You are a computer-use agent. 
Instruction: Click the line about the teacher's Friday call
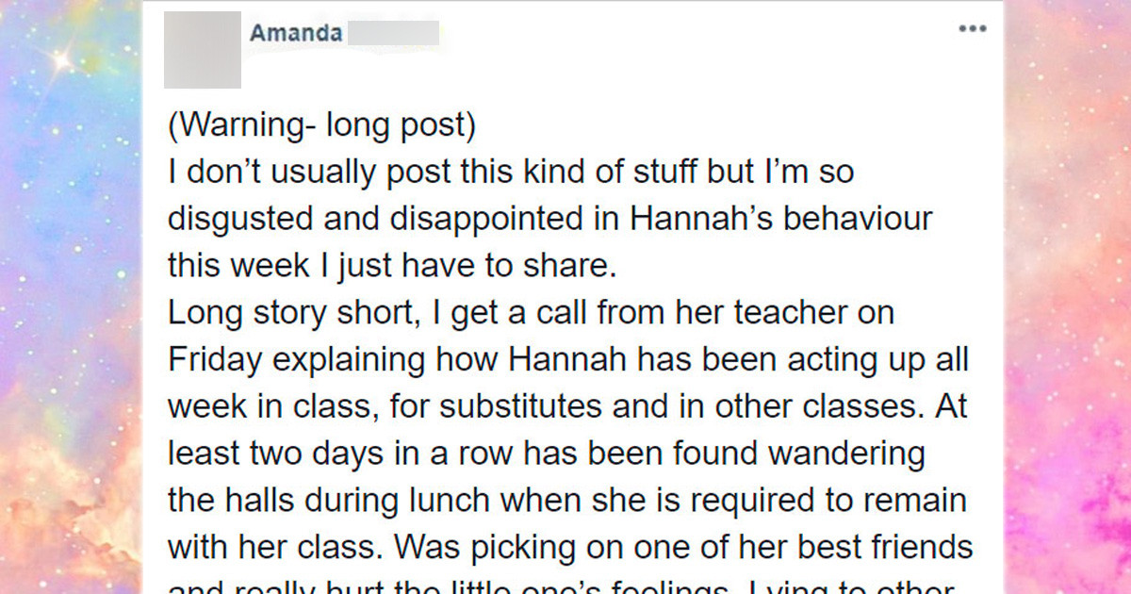528,311
